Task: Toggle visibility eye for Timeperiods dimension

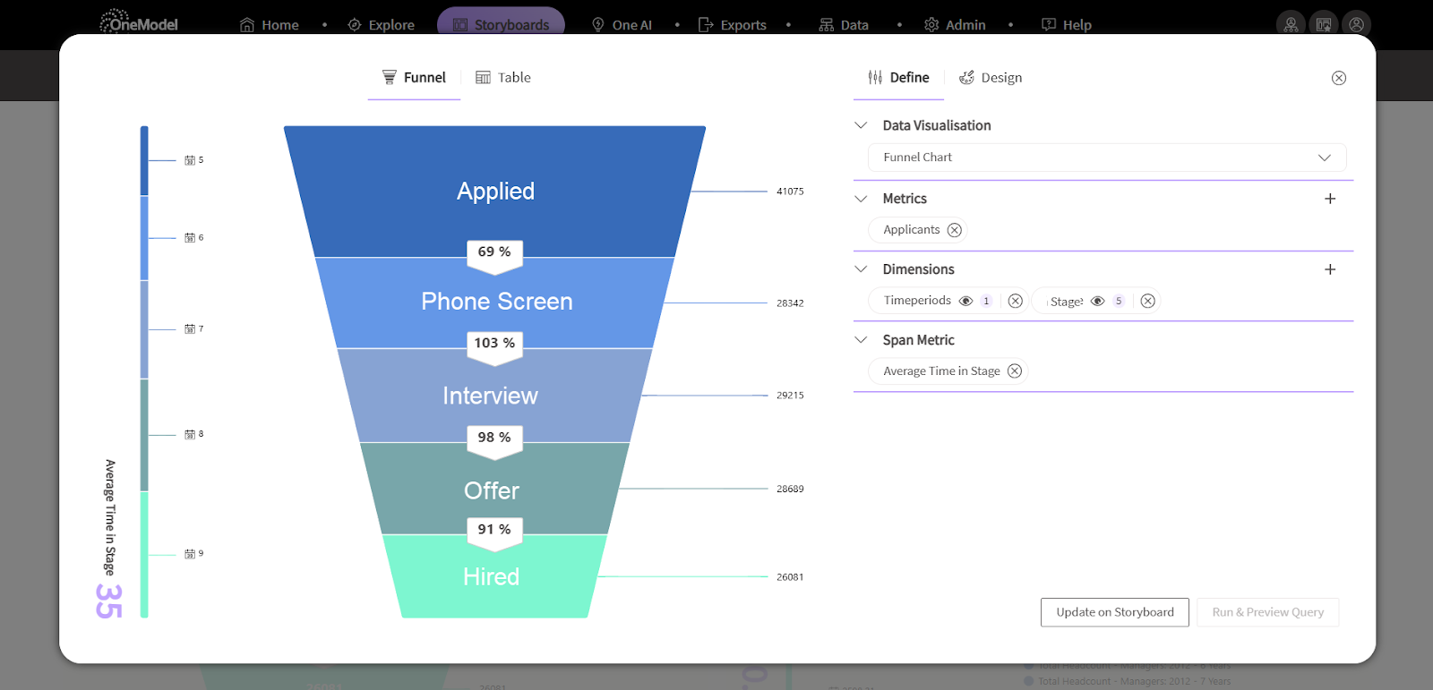Action: point(965,301)
